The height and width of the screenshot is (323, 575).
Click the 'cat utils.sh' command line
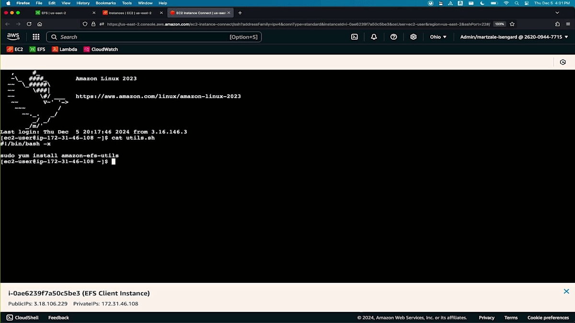point(133,138)
